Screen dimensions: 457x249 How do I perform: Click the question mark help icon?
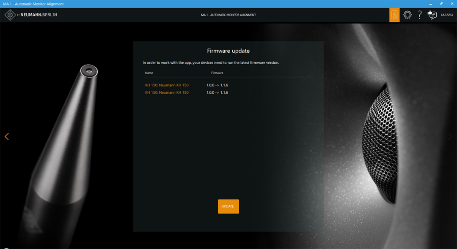pyautogui.click(x=419, y=15)
